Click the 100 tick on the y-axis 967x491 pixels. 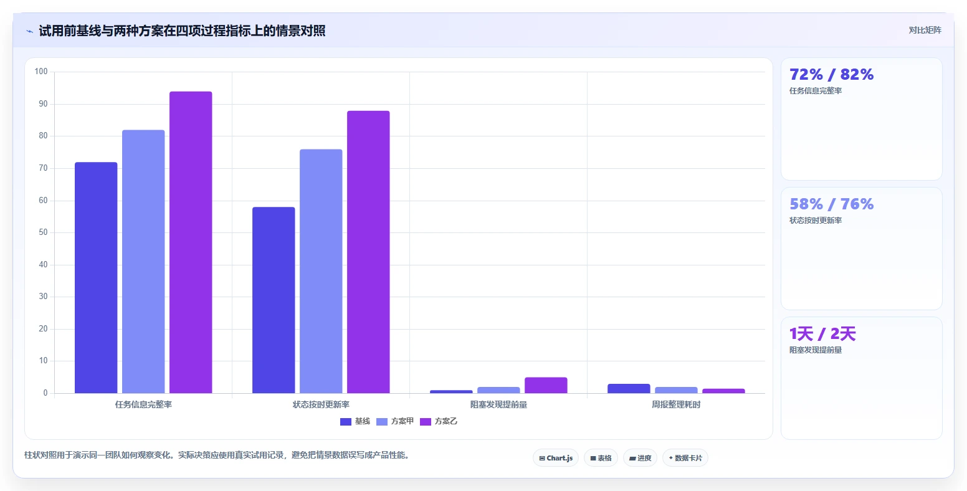click(x=41, y=72)
